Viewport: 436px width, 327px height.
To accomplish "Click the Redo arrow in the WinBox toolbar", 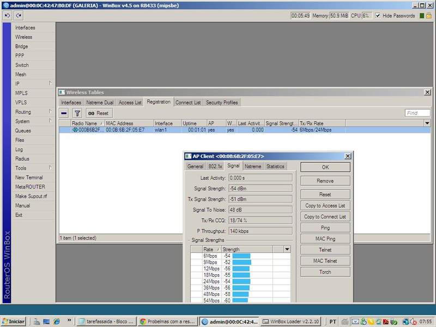I will coord(19,16).
